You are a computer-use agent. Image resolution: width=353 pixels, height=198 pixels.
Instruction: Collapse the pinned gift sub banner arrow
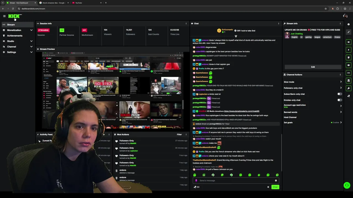pos(236,36)
